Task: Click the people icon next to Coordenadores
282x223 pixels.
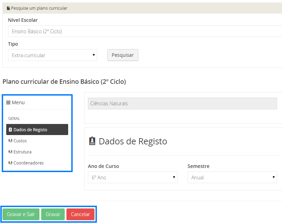Action: click(x=10, y=163)
